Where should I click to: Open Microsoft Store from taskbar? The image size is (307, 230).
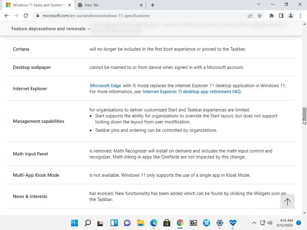pyautogui.click(x=167, y=223)
